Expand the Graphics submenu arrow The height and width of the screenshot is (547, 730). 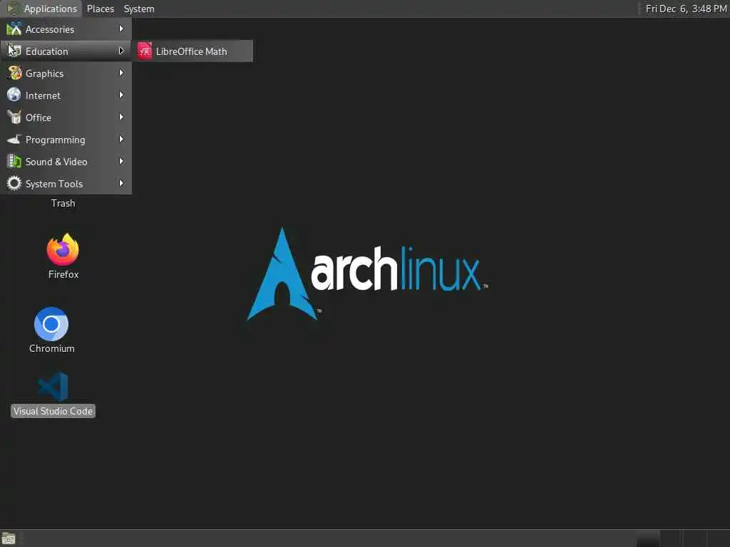click(x=121, y=73)
